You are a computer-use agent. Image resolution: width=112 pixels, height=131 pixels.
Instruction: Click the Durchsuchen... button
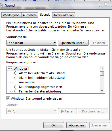pyautogui.click(x=93, y=111)
